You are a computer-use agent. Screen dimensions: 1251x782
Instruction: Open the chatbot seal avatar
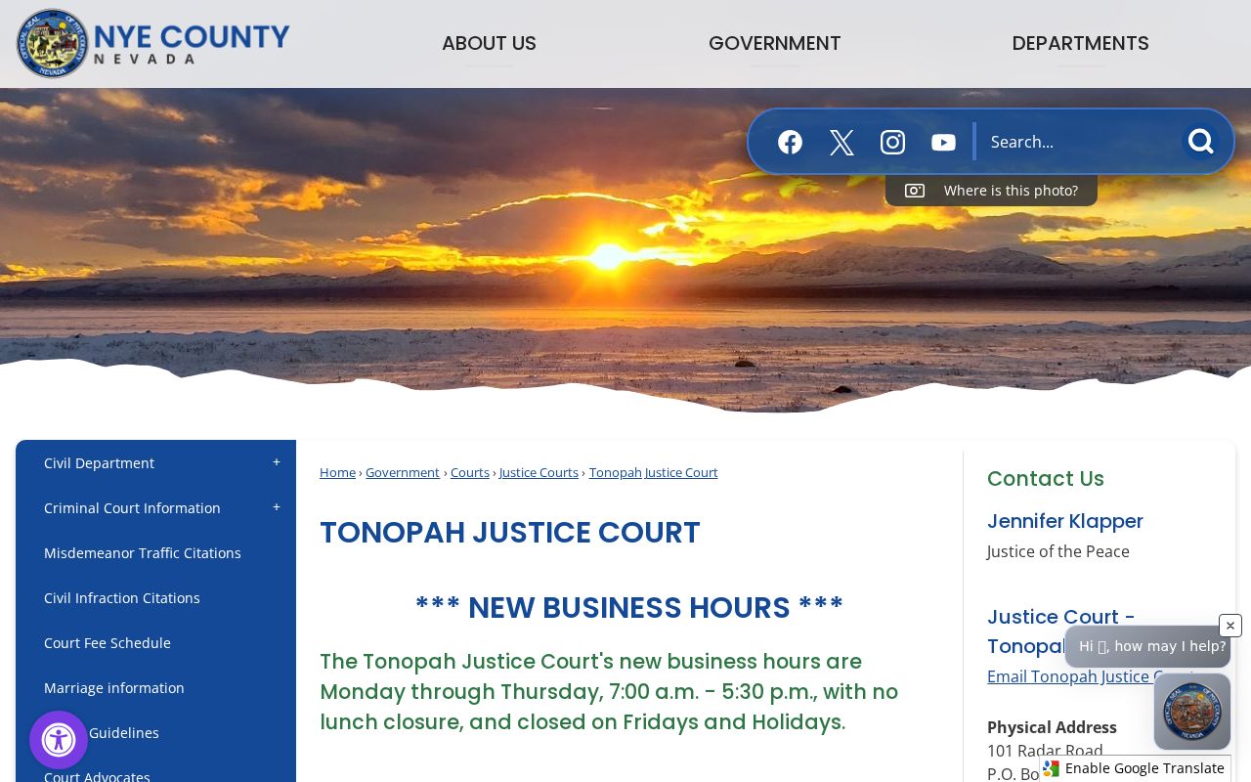pos(1192,712)
